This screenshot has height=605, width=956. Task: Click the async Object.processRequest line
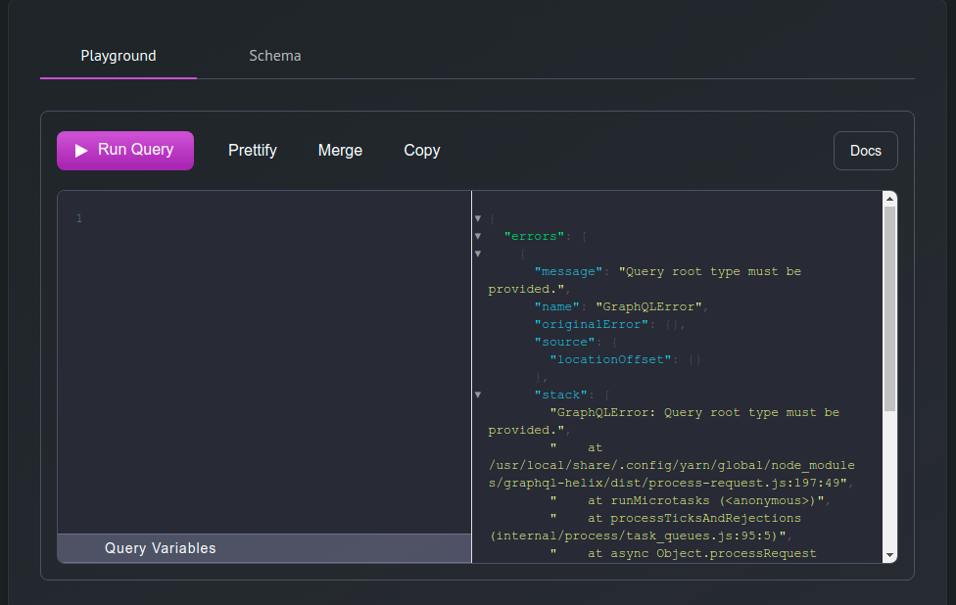(683, 553)
